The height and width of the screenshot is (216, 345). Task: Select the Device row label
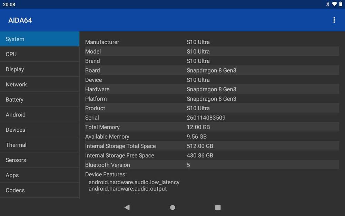pos(93,80)
